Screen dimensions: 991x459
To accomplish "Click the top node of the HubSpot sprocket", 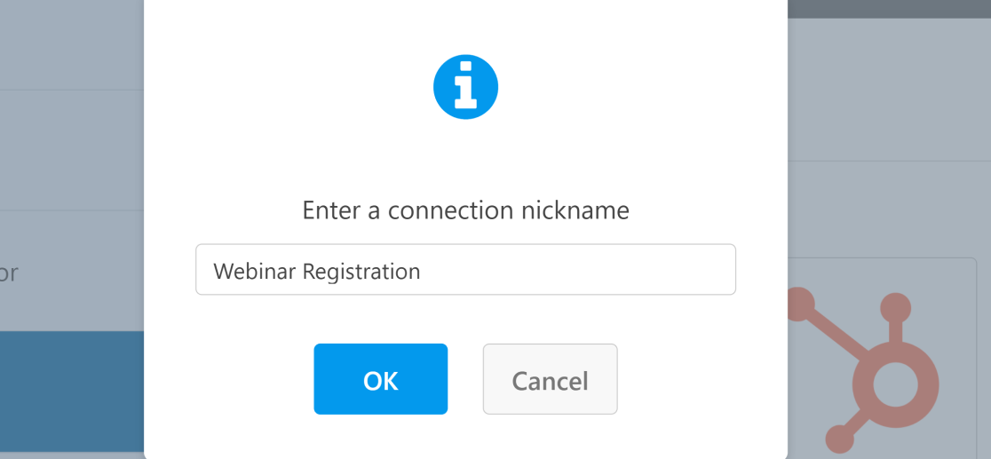I will pos(896,309).
